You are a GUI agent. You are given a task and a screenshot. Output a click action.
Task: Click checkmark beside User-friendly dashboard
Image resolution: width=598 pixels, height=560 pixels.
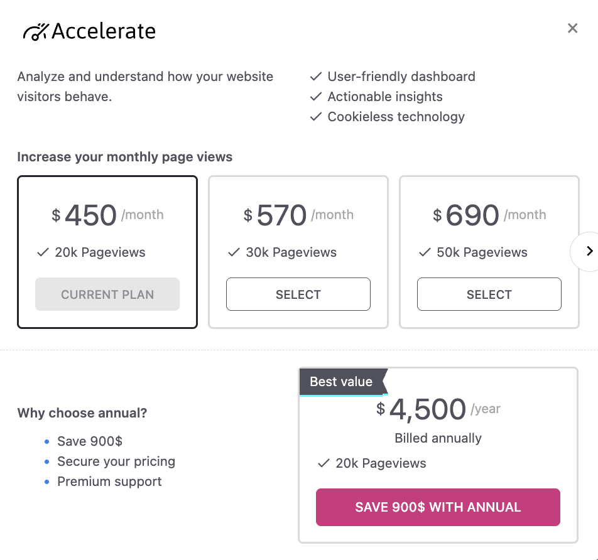pyautogui.click(x=316, y=77)
